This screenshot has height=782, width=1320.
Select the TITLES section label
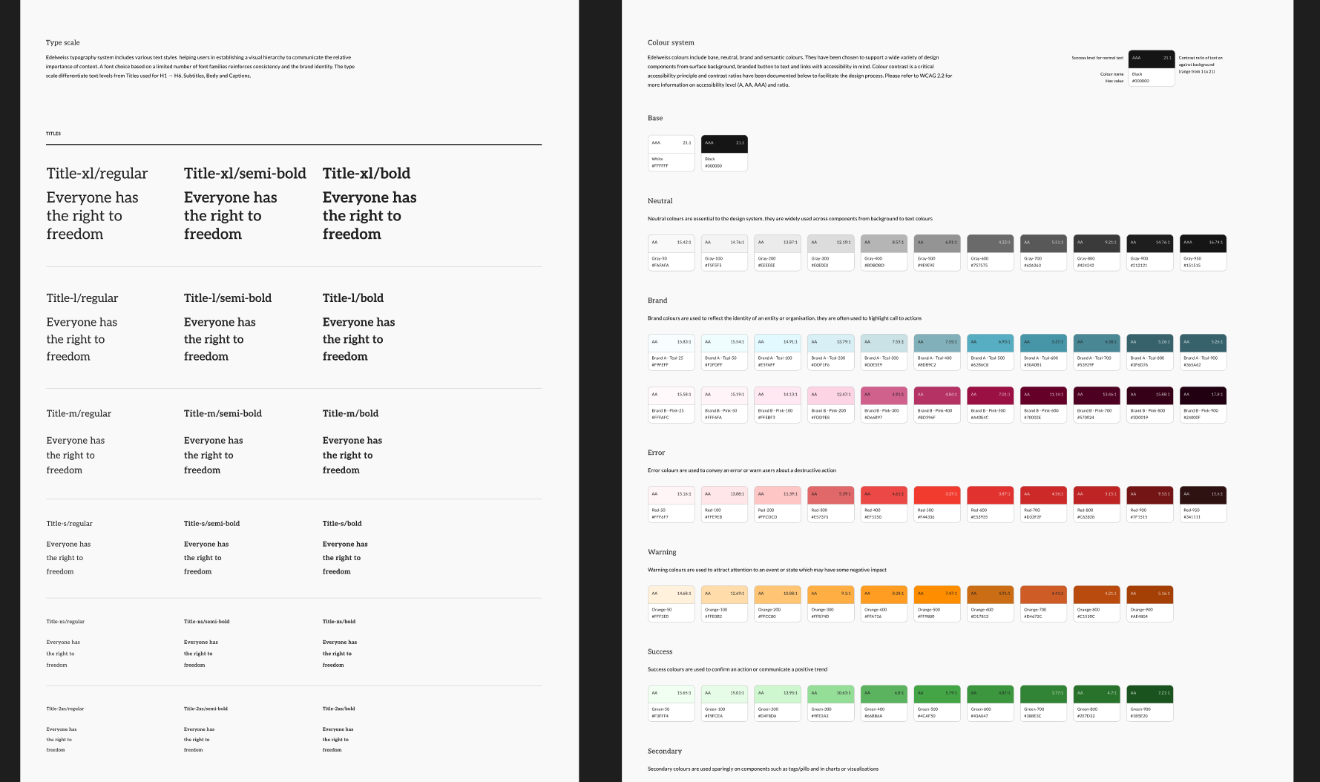click(53, 134)
